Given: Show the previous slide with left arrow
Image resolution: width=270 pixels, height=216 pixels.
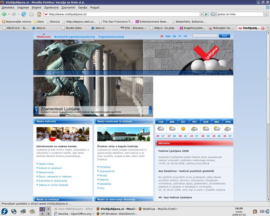Looking at the screenshot, I should (x=36, y=110).
